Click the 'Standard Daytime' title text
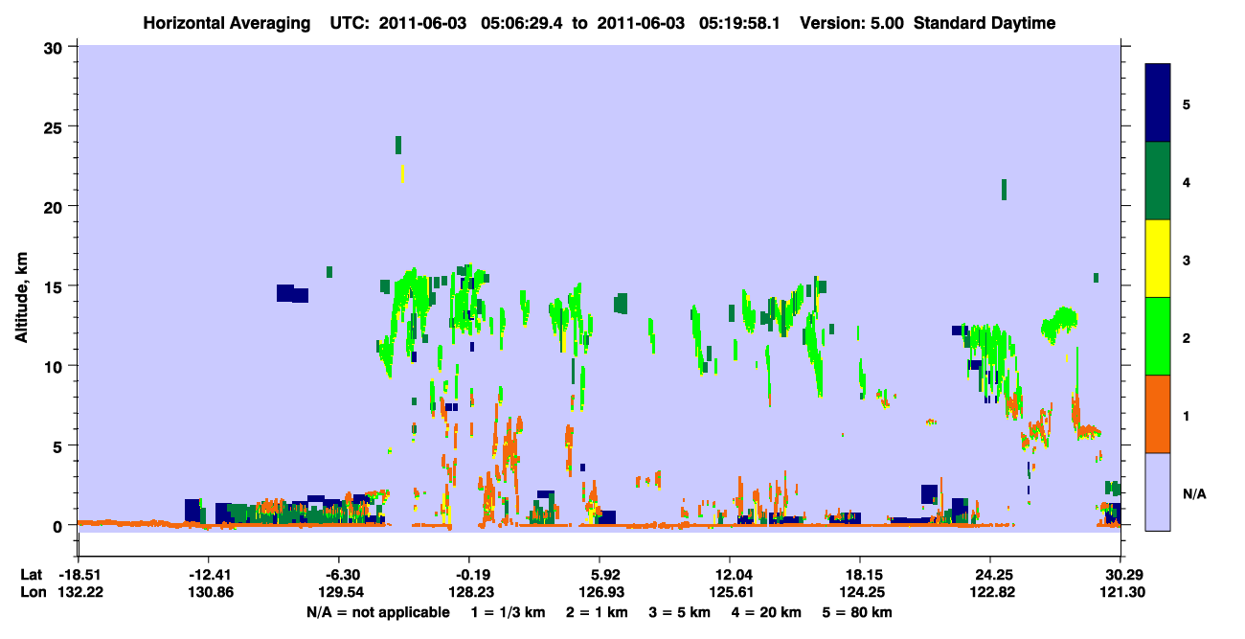 click(985, 23)
